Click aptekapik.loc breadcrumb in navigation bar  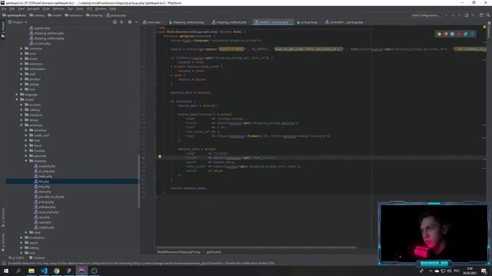click(14, 15)
